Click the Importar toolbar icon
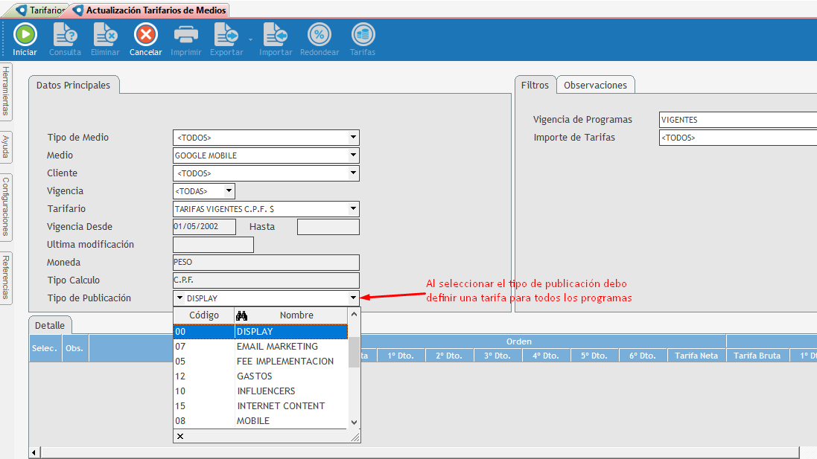Screen dimensions: 817x459 tap(276, 35)
